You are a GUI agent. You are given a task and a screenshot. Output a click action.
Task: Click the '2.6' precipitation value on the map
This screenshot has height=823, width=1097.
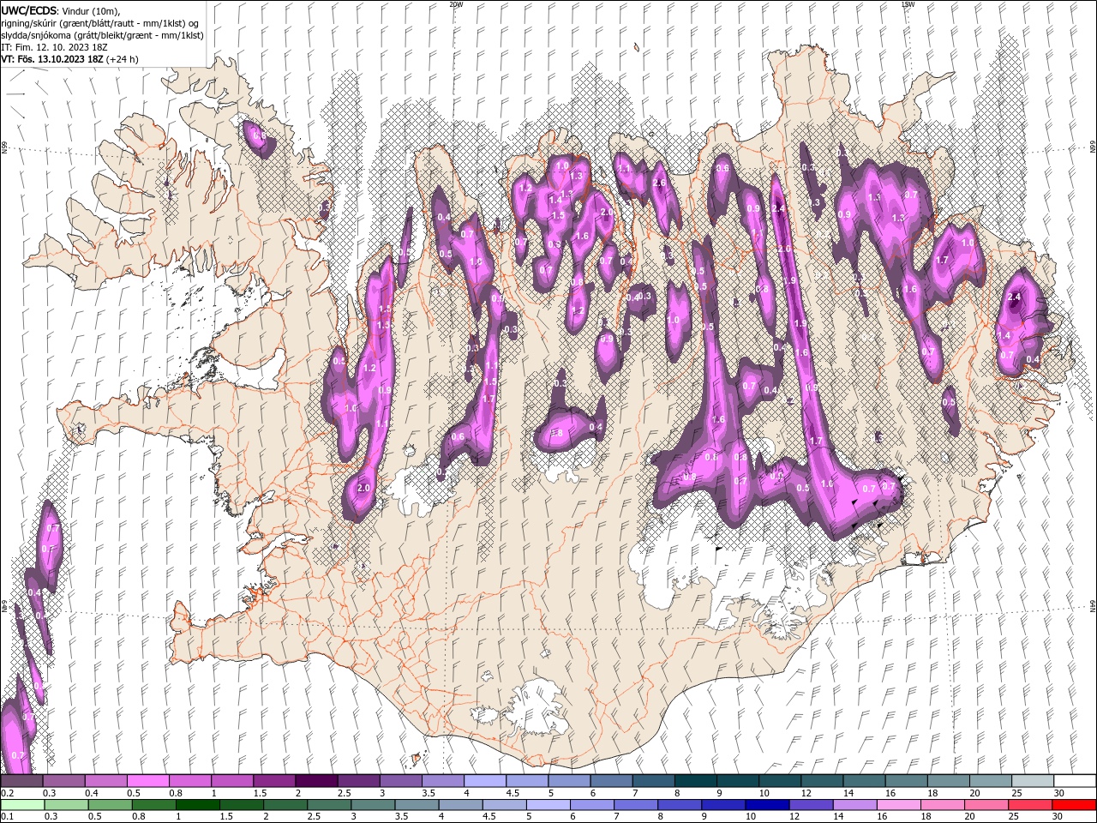(659, 183)
